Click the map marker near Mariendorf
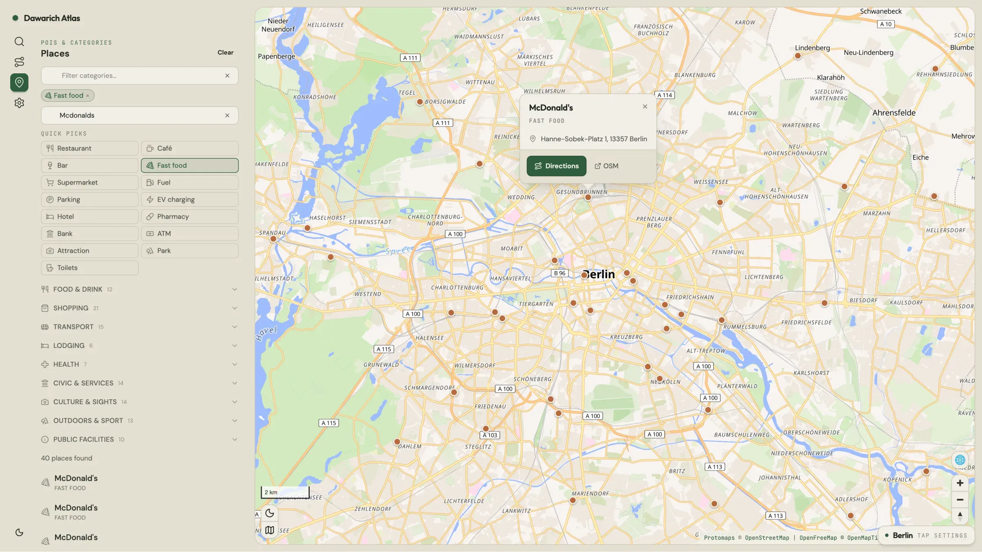982x552 pixels. [x=573, y=500]
